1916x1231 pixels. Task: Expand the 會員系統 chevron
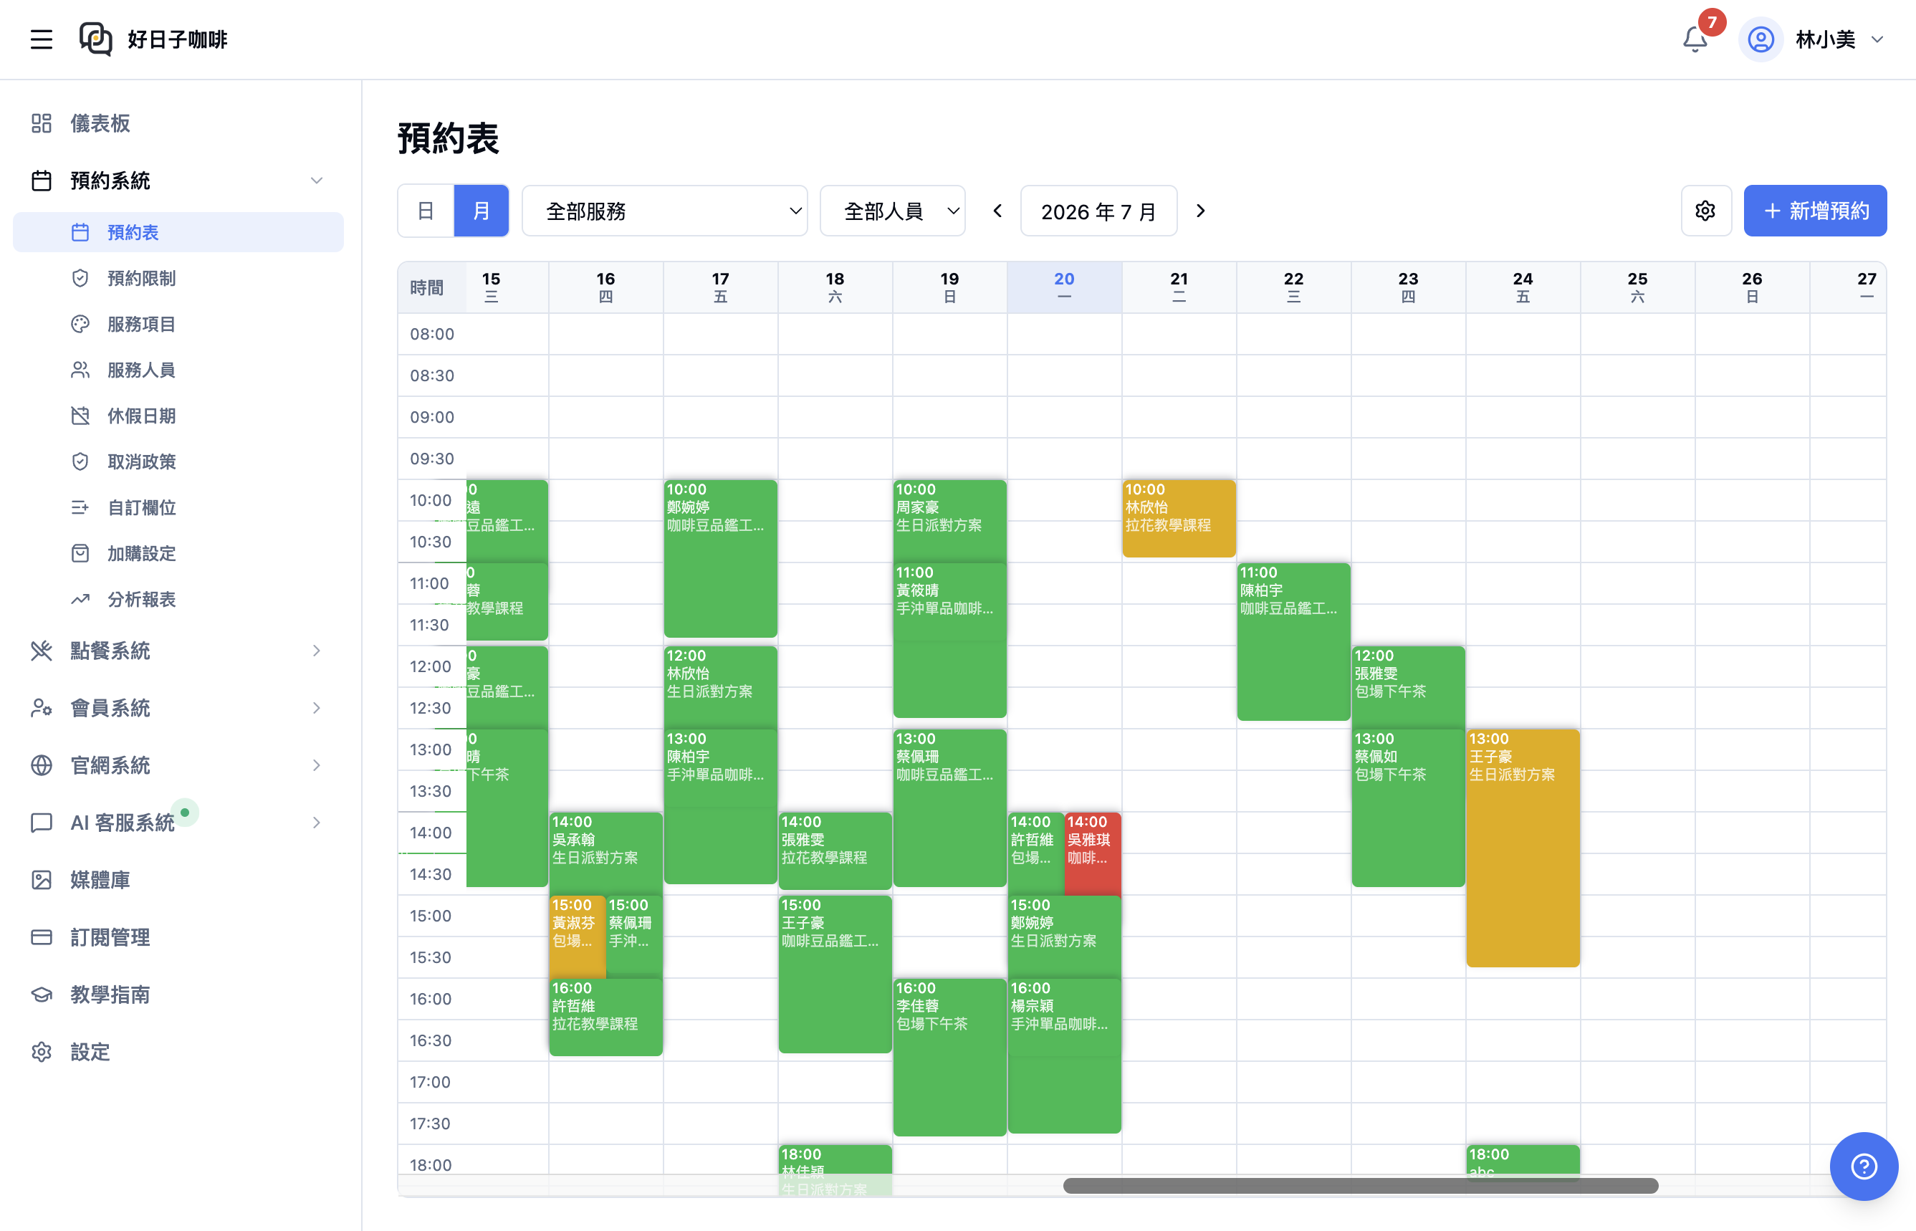point(317,708)
